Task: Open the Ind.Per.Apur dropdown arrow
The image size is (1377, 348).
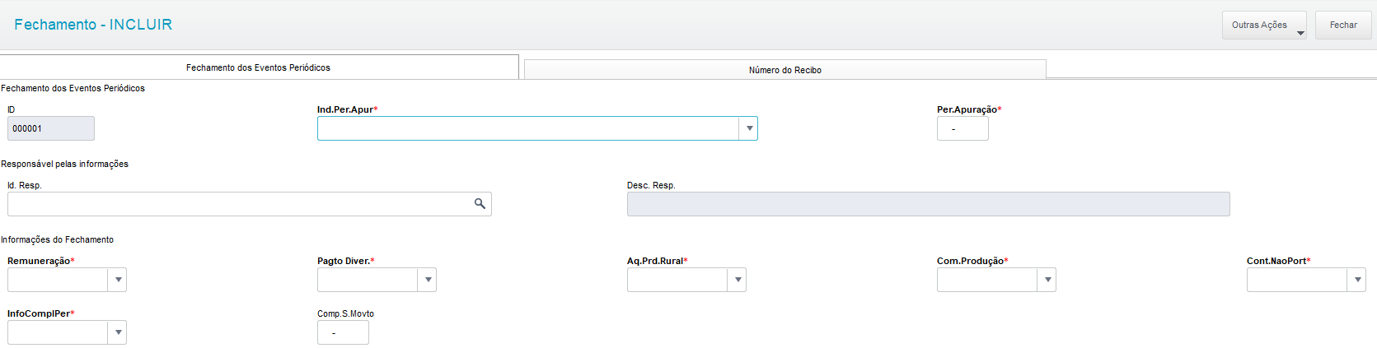Action: (748, 128)
